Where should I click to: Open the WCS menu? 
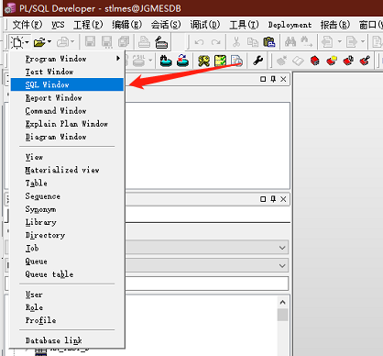(x=58, y=25)
